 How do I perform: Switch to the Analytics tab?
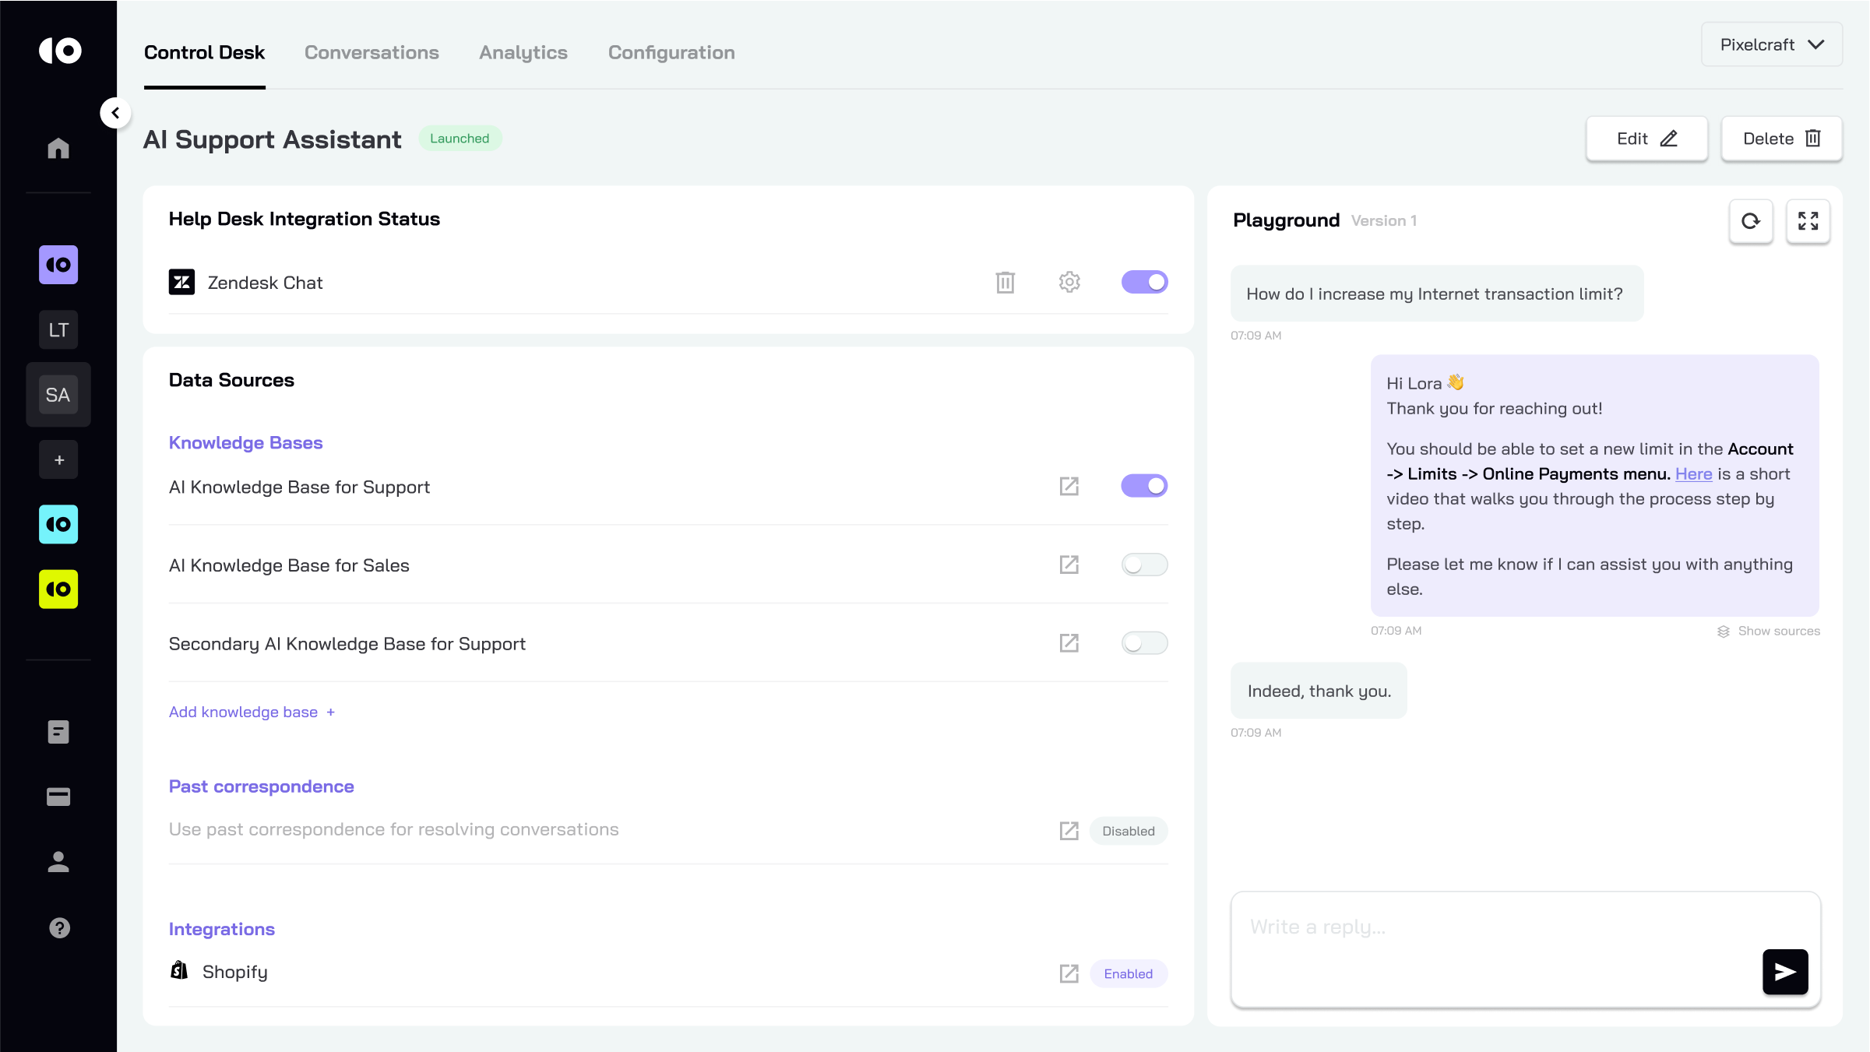(523, 52)
